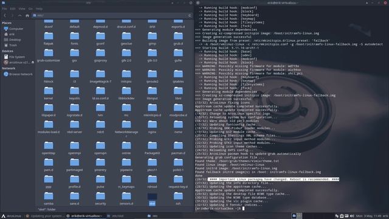Select the gimp folder
Image resolution: width=389 pixels, height=219 pixels.
pos(153,38)
